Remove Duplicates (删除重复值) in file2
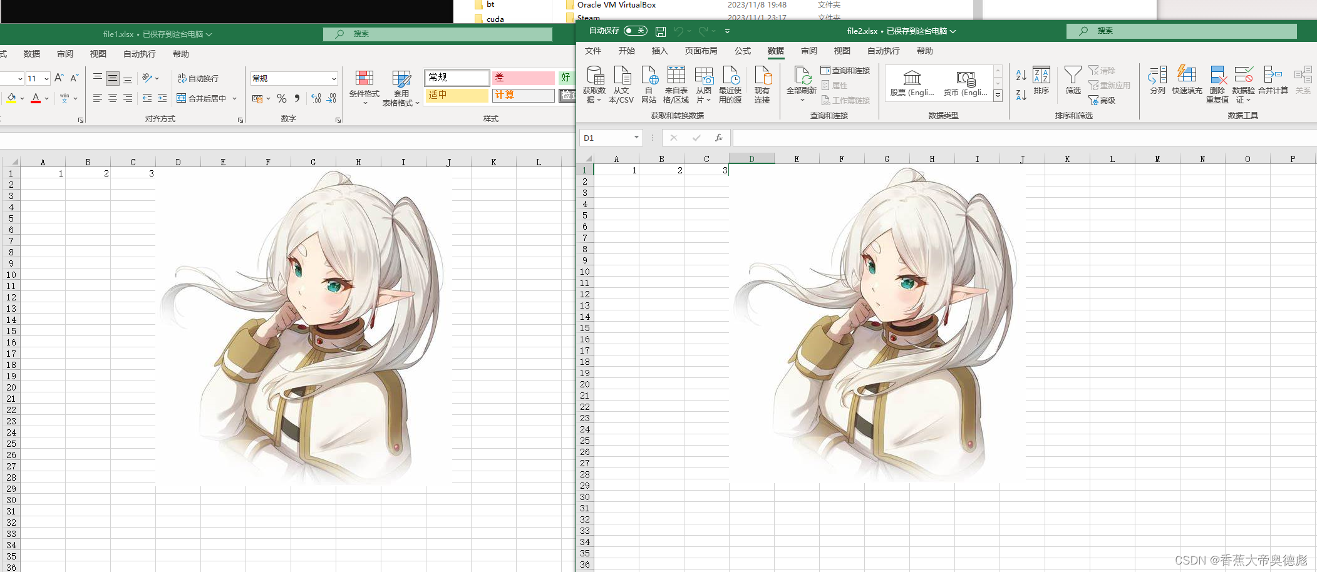1317x572 pixels. (x=1217, y=84)
